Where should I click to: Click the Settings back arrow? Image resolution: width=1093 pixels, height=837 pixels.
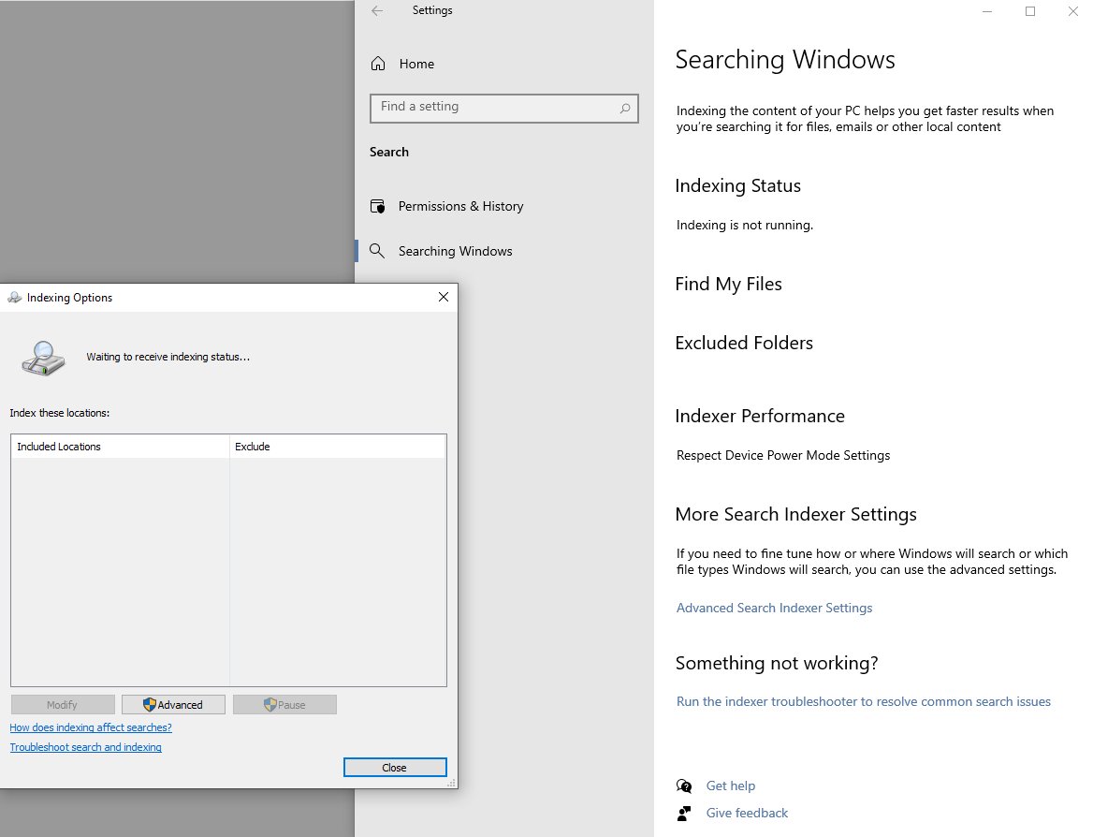click(x=377, y=10)
